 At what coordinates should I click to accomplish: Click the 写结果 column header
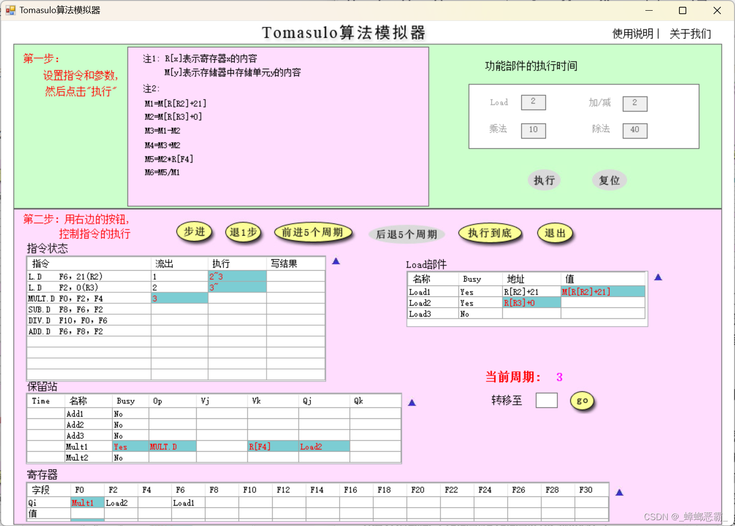coord(296,264)
